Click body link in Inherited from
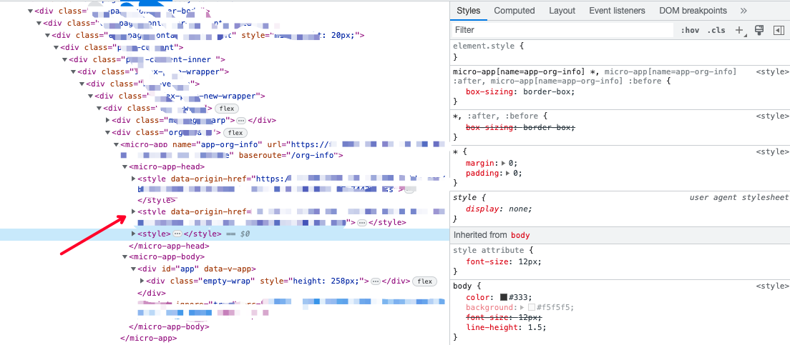Screen dimensions: 790x345 click(520, 236)
